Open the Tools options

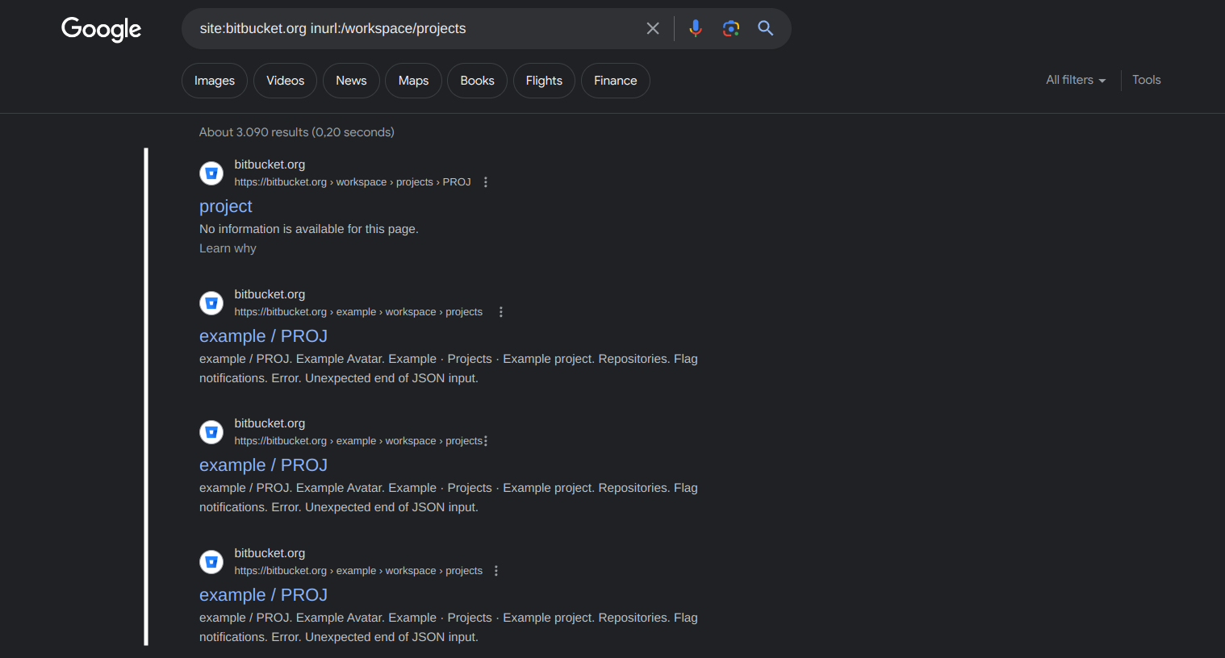(x=1146, y=80)
